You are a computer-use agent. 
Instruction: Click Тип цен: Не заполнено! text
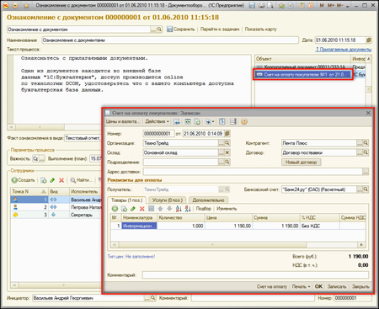point(131,257)
